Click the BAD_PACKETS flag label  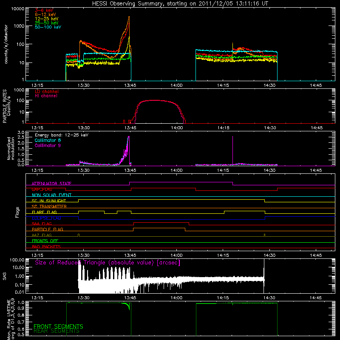pos(46,246)
